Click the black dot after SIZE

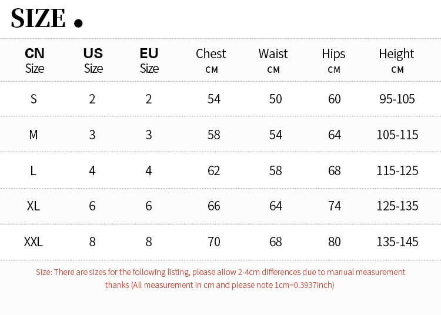click(x=78, y=23)
